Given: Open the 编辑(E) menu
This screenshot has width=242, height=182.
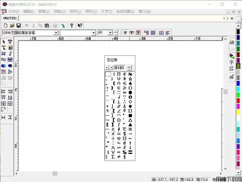Looking at the screenshot, I should (29, 11).
